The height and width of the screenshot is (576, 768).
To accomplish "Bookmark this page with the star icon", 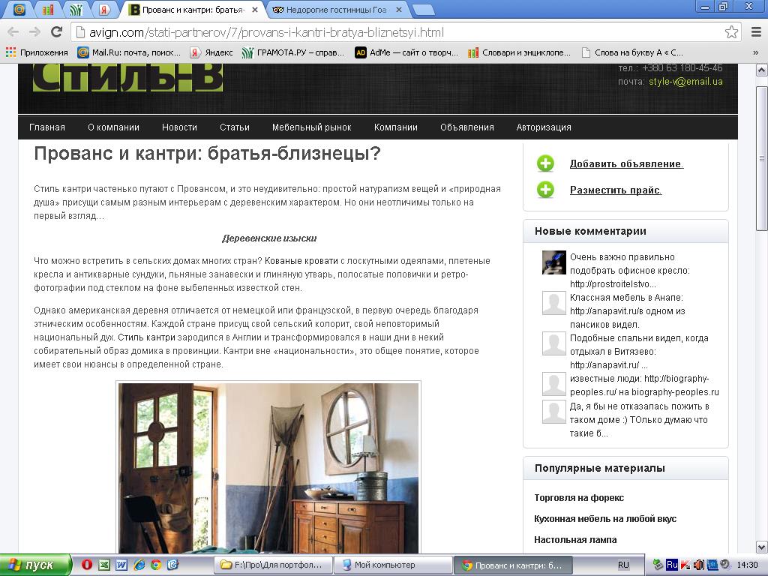I will (x=731, y=32).
